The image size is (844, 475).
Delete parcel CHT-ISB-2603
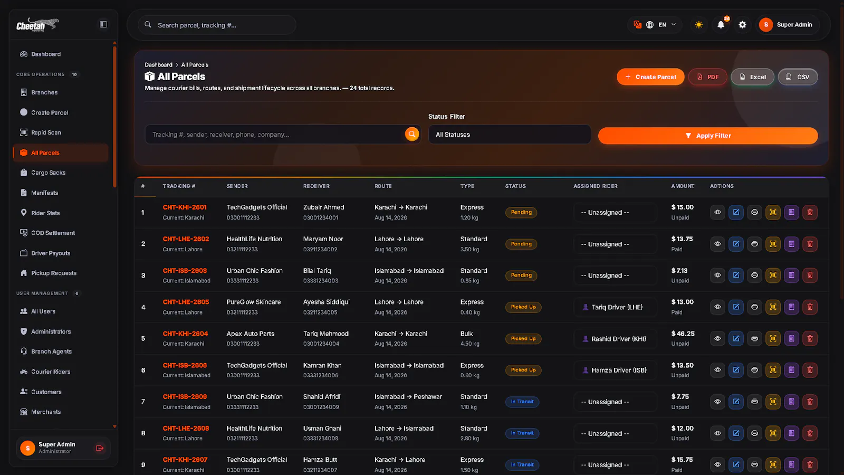point(810,275)
